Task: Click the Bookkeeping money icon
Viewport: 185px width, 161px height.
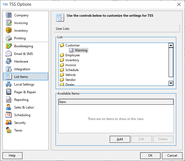Action: [x=8, y=46]
